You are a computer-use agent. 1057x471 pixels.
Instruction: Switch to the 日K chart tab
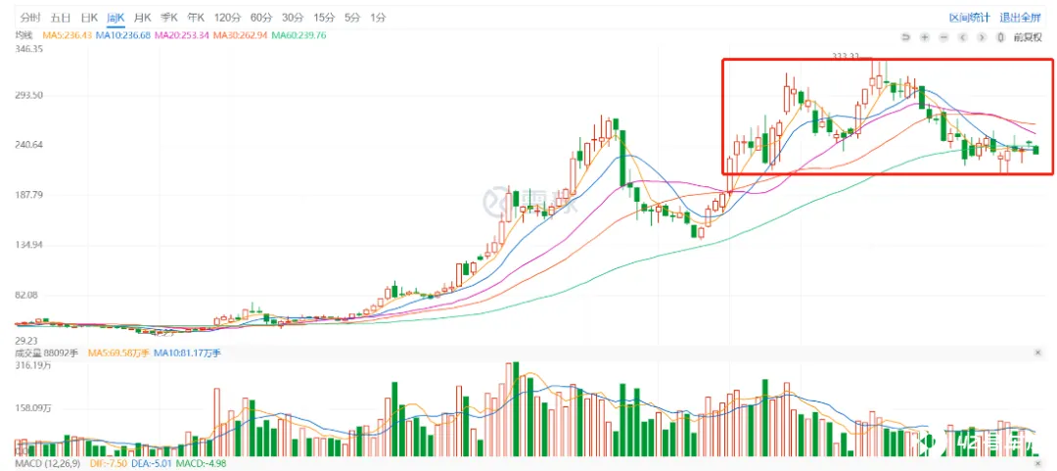tap(89, 19)
